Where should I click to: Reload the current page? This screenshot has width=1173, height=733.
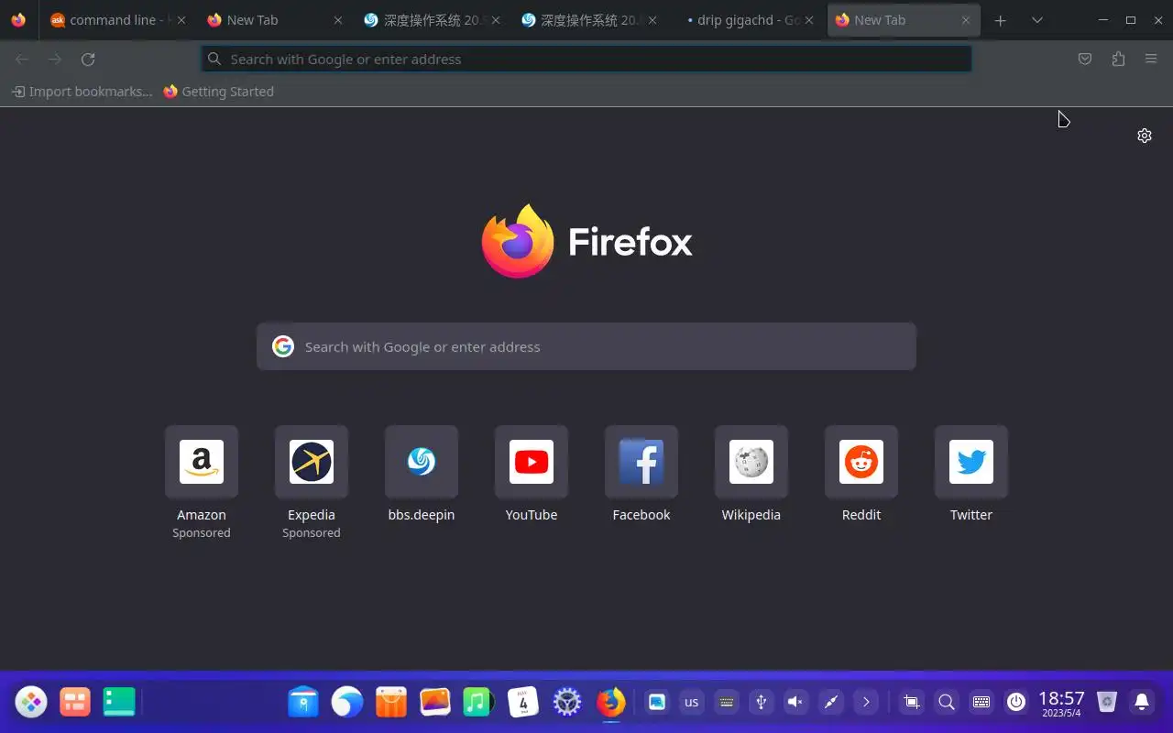tap(88, 60)
